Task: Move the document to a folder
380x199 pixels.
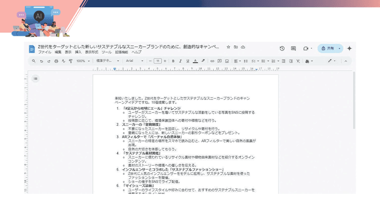Action: 236,47
